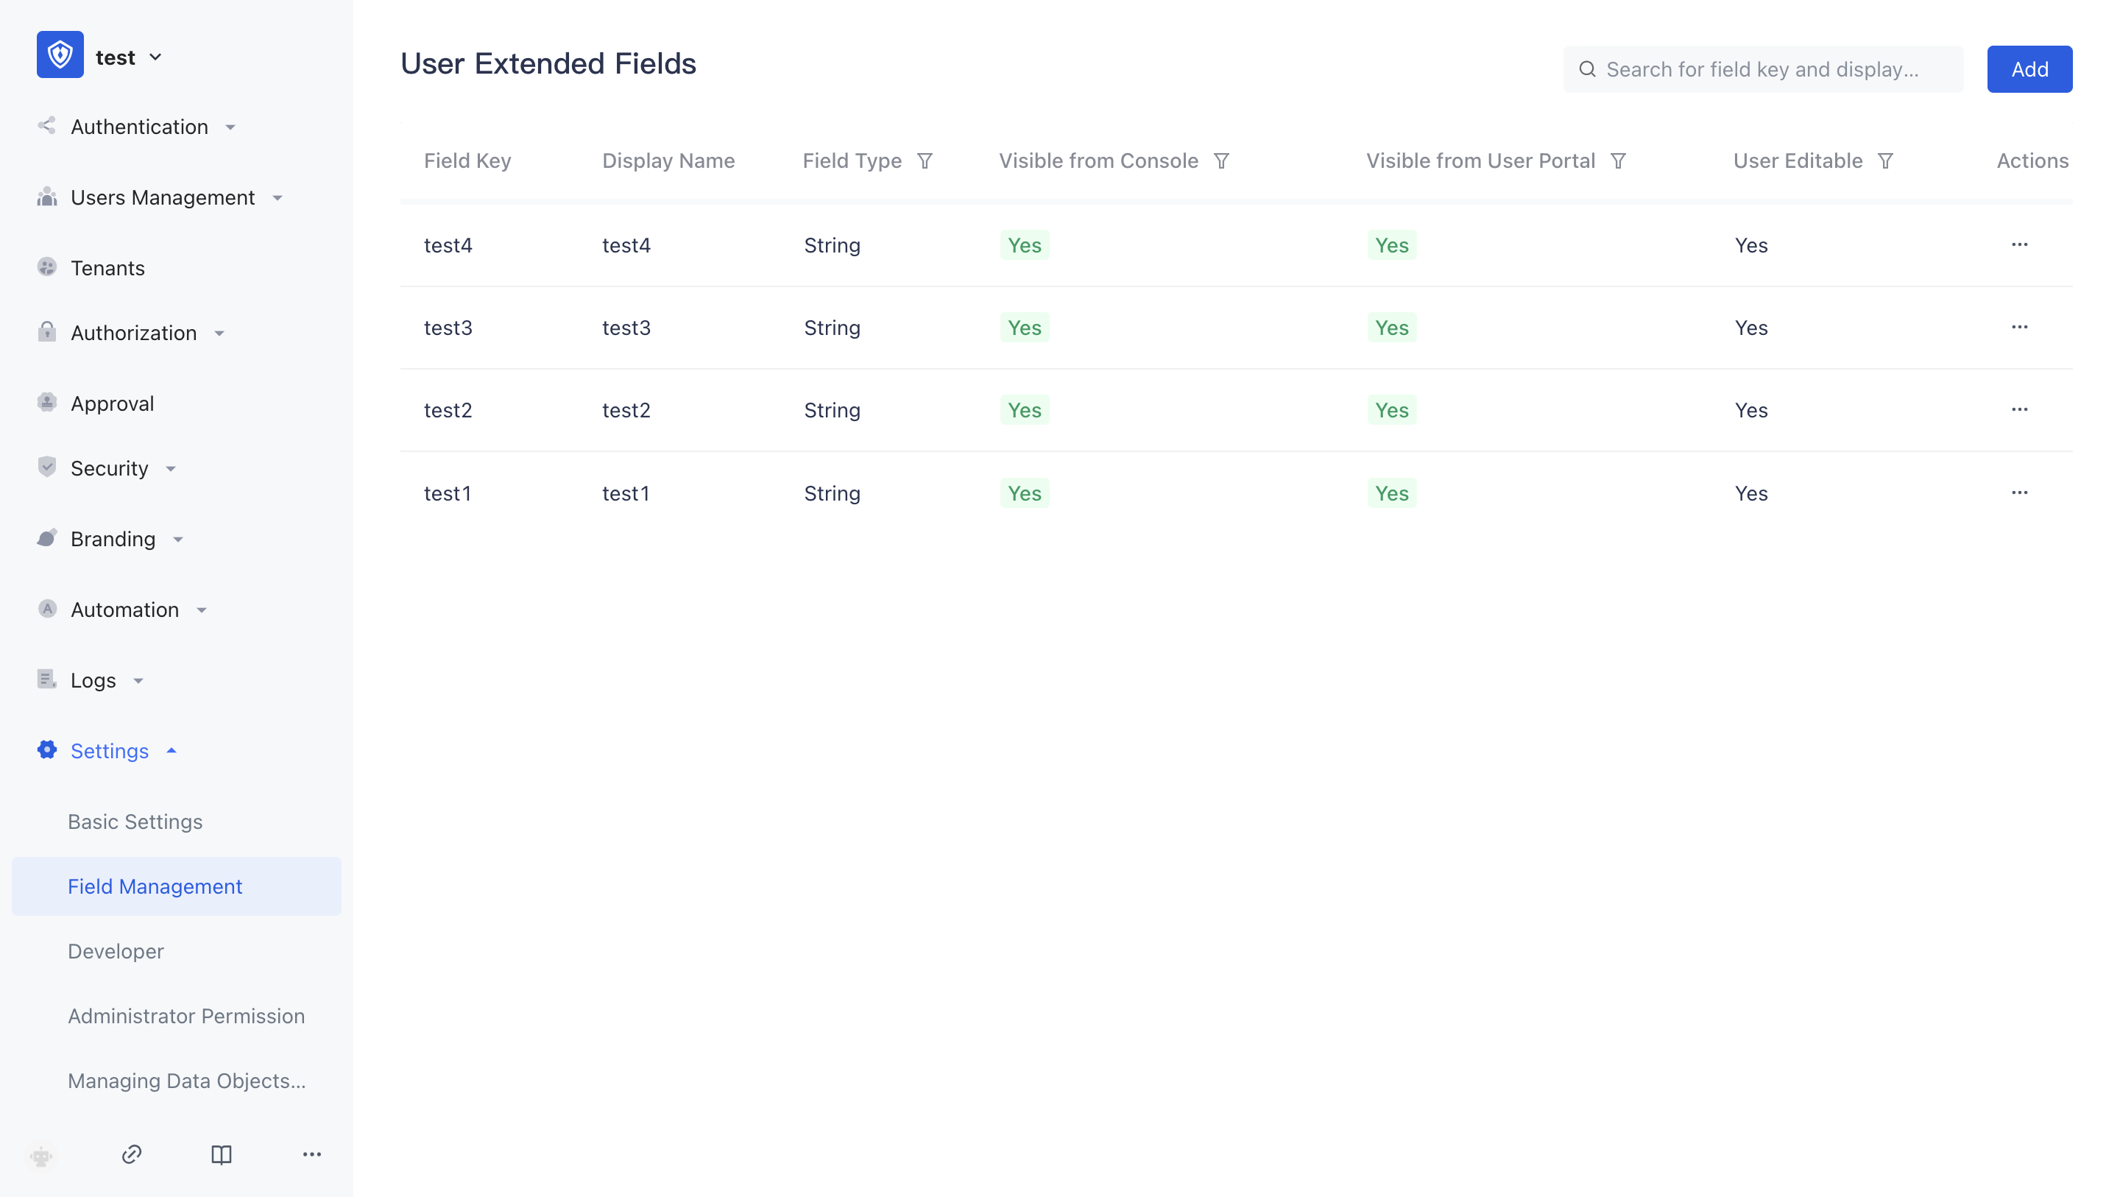Screen dimensions: 2120x1197
Task: Open the documentation book icon
Action: 222,1154
